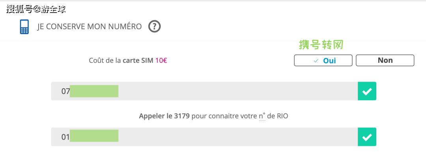Click the green 携号转网 label
Viewport: 426px width, 168px height.
[321, 45]
